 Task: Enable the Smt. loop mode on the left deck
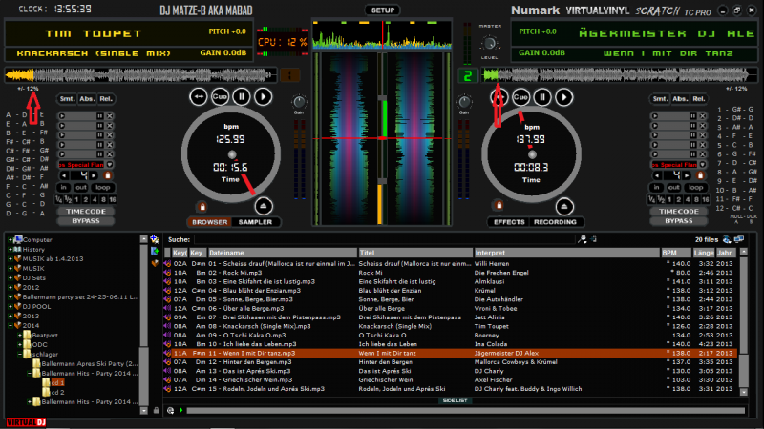(x=67, y=98)
